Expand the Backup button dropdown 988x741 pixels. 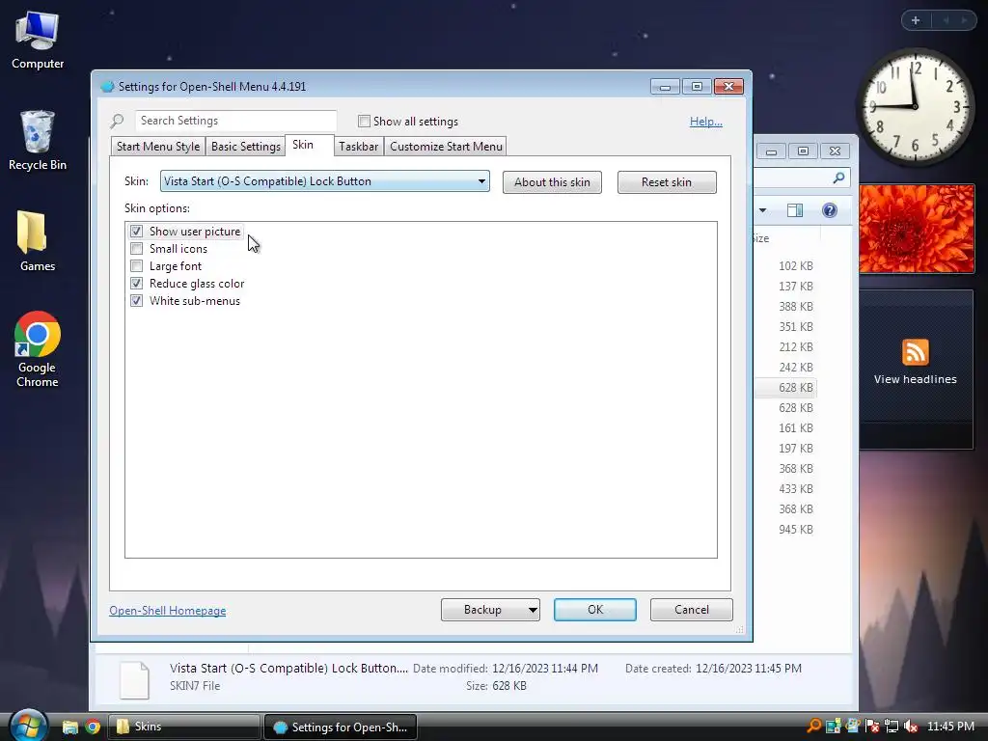[x=533, y=610]
